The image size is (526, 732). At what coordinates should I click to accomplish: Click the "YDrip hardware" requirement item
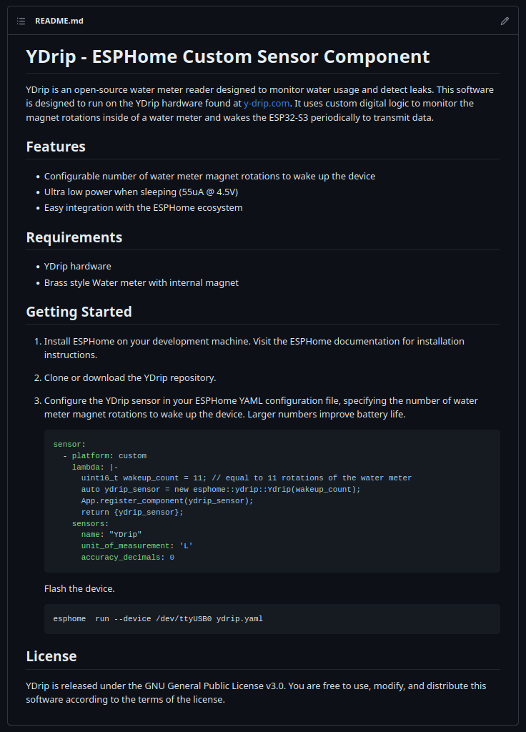[x=78, y=266]
